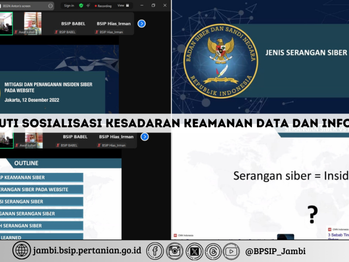Open the ellipsis menu beside BSSN Anton's screen
Viewport: 349px width, 262px height.
coord(51,6)
